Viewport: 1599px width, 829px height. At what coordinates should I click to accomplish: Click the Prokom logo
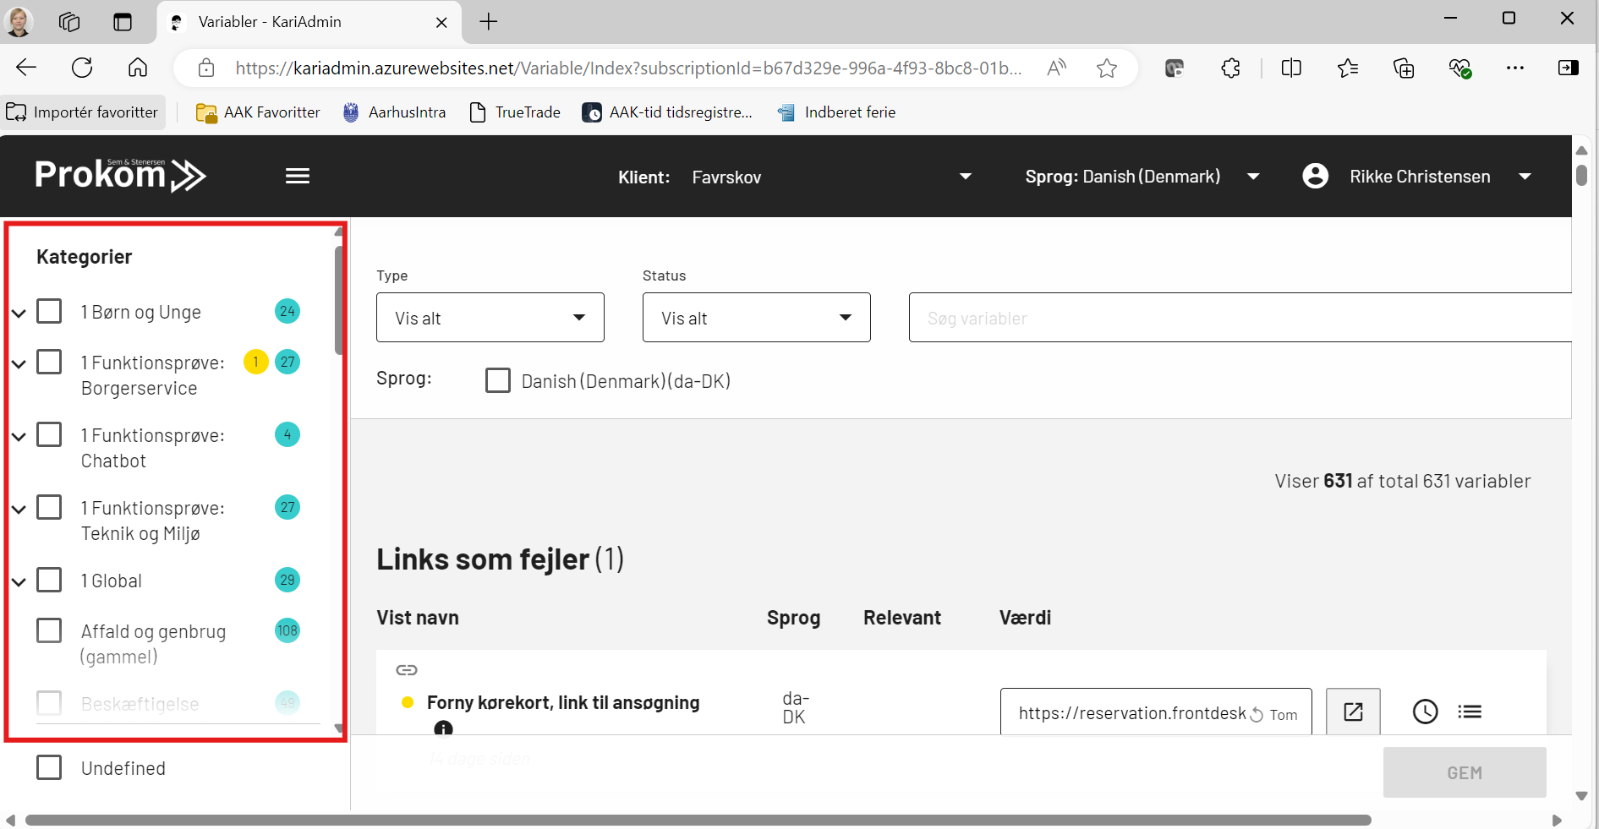120,175
